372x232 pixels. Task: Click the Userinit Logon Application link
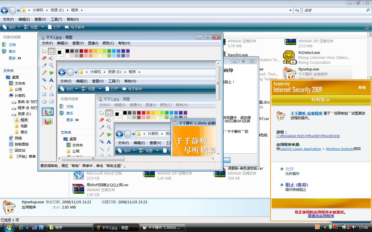pyautogui.click(x=301, y=149)
